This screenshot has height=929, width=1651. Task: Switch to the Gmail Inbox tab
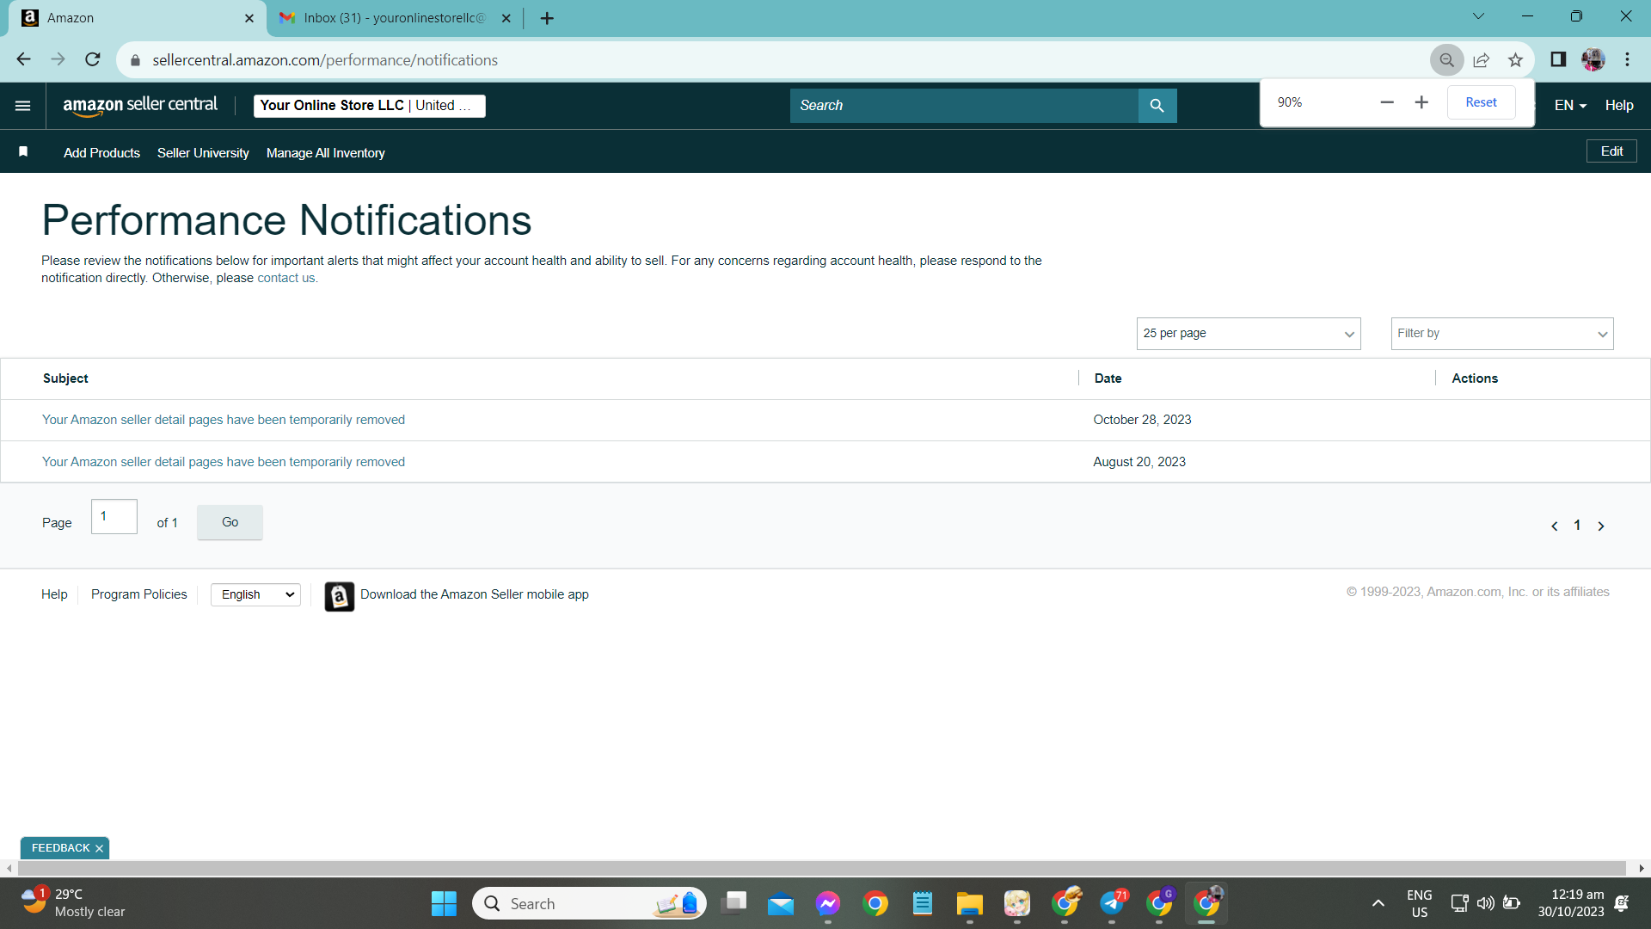click(x=395, y=18)
